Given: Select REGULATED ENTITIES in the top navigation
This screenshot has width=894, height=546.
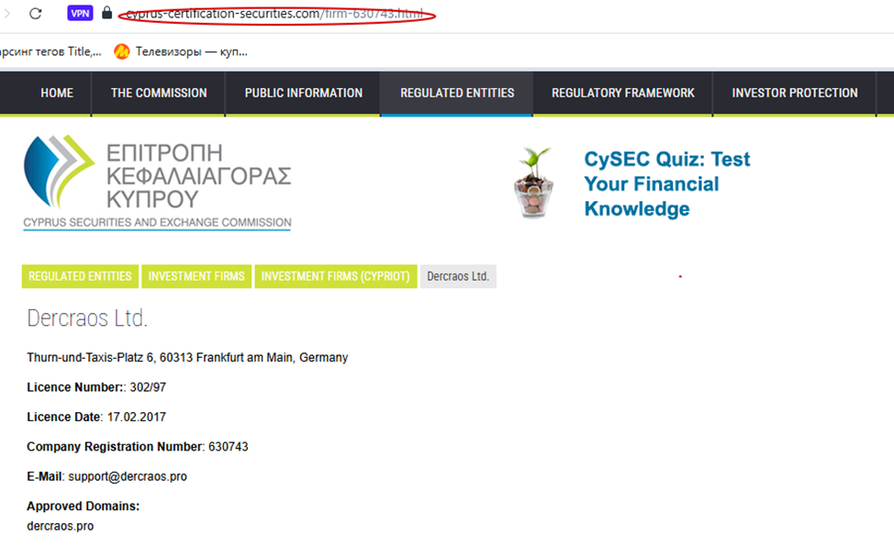Looking at the screenshot, I should (457, 93).
